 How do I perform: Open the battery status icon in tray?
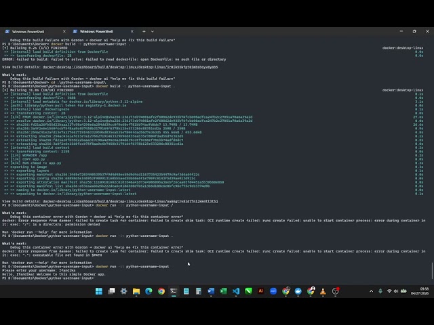(x=403, y=291)
